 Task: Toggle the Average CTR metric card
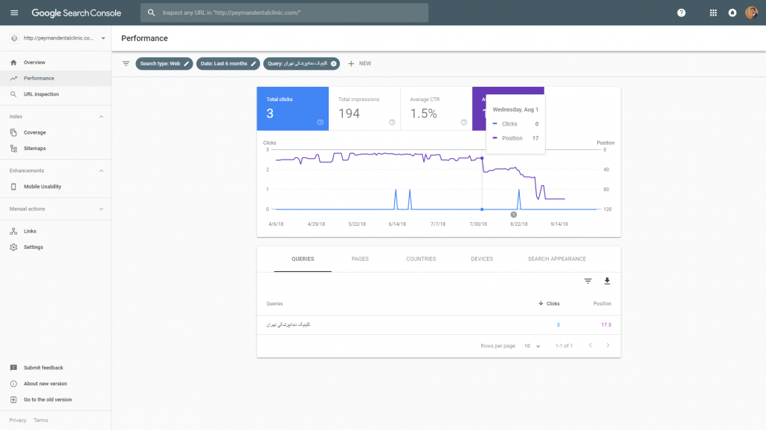coord(436,108)
